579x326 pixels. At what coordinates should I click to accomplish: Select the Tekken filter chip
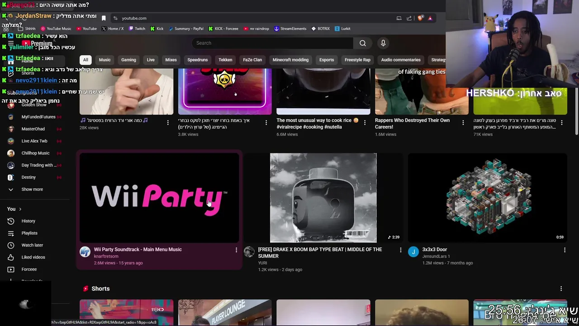click(225, 60)
